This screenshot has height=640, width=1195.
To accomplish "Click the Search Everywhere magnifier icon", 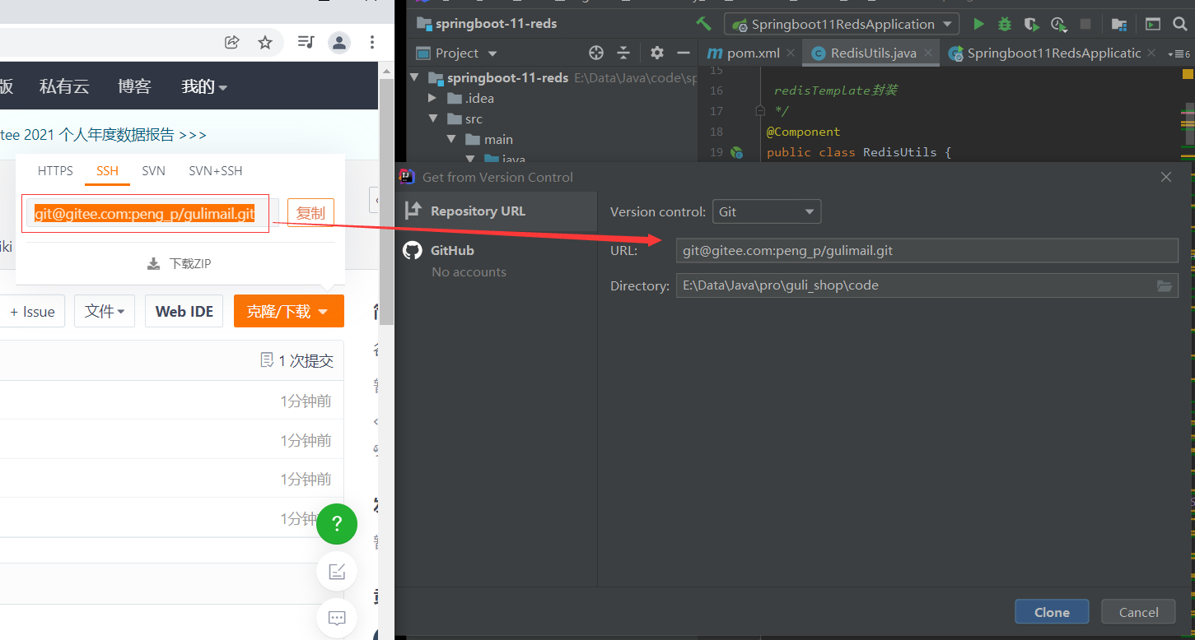I will [x=1179, y=24].
